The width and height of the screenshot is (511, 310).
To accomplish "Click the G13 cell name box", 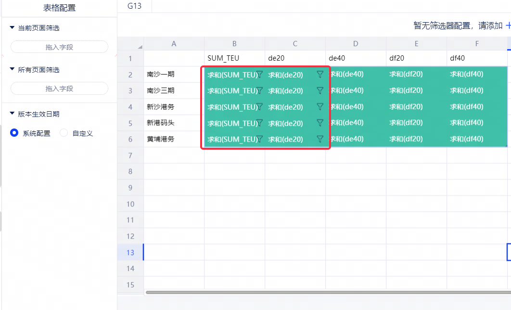I will (x=134, y=6).
